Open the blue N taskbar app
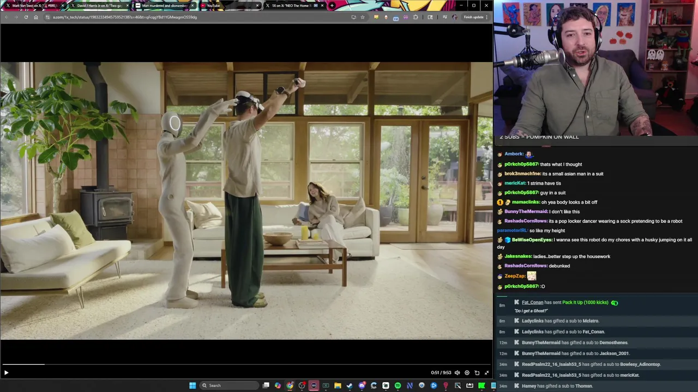 point(410,385)
